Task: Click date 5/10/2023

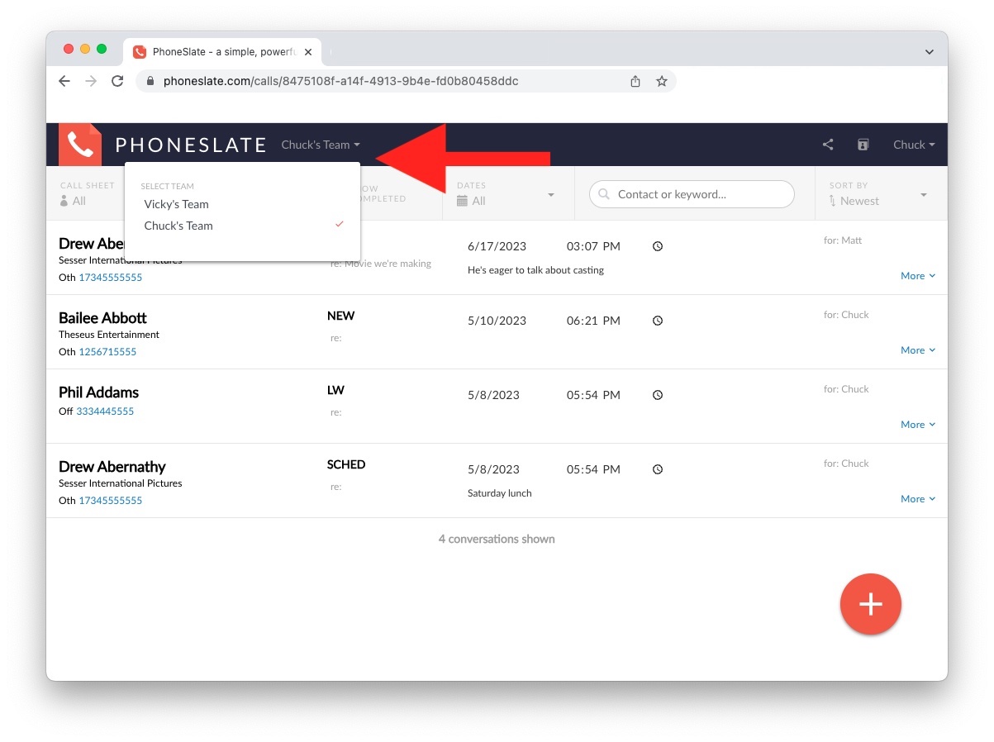Action: [x=497, y=321]
